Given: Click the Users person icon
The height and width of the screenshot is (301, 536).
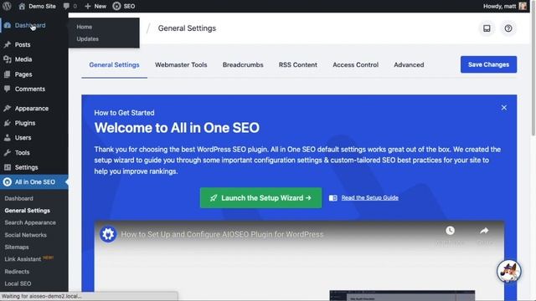Looking at the screenshot, I should (8, 138).
